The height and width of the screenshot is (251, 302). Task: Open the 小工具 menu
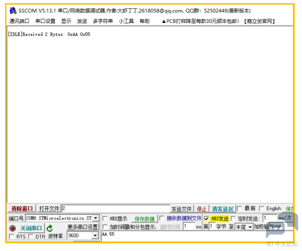(126, 21)
